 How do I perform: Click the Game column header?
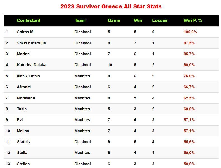(x=114, y=20)
